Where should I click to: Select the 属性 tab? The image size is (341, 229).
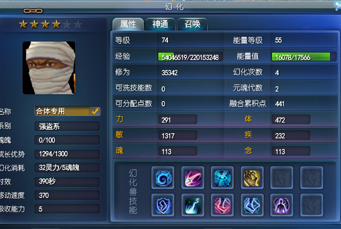pos(128,24)
